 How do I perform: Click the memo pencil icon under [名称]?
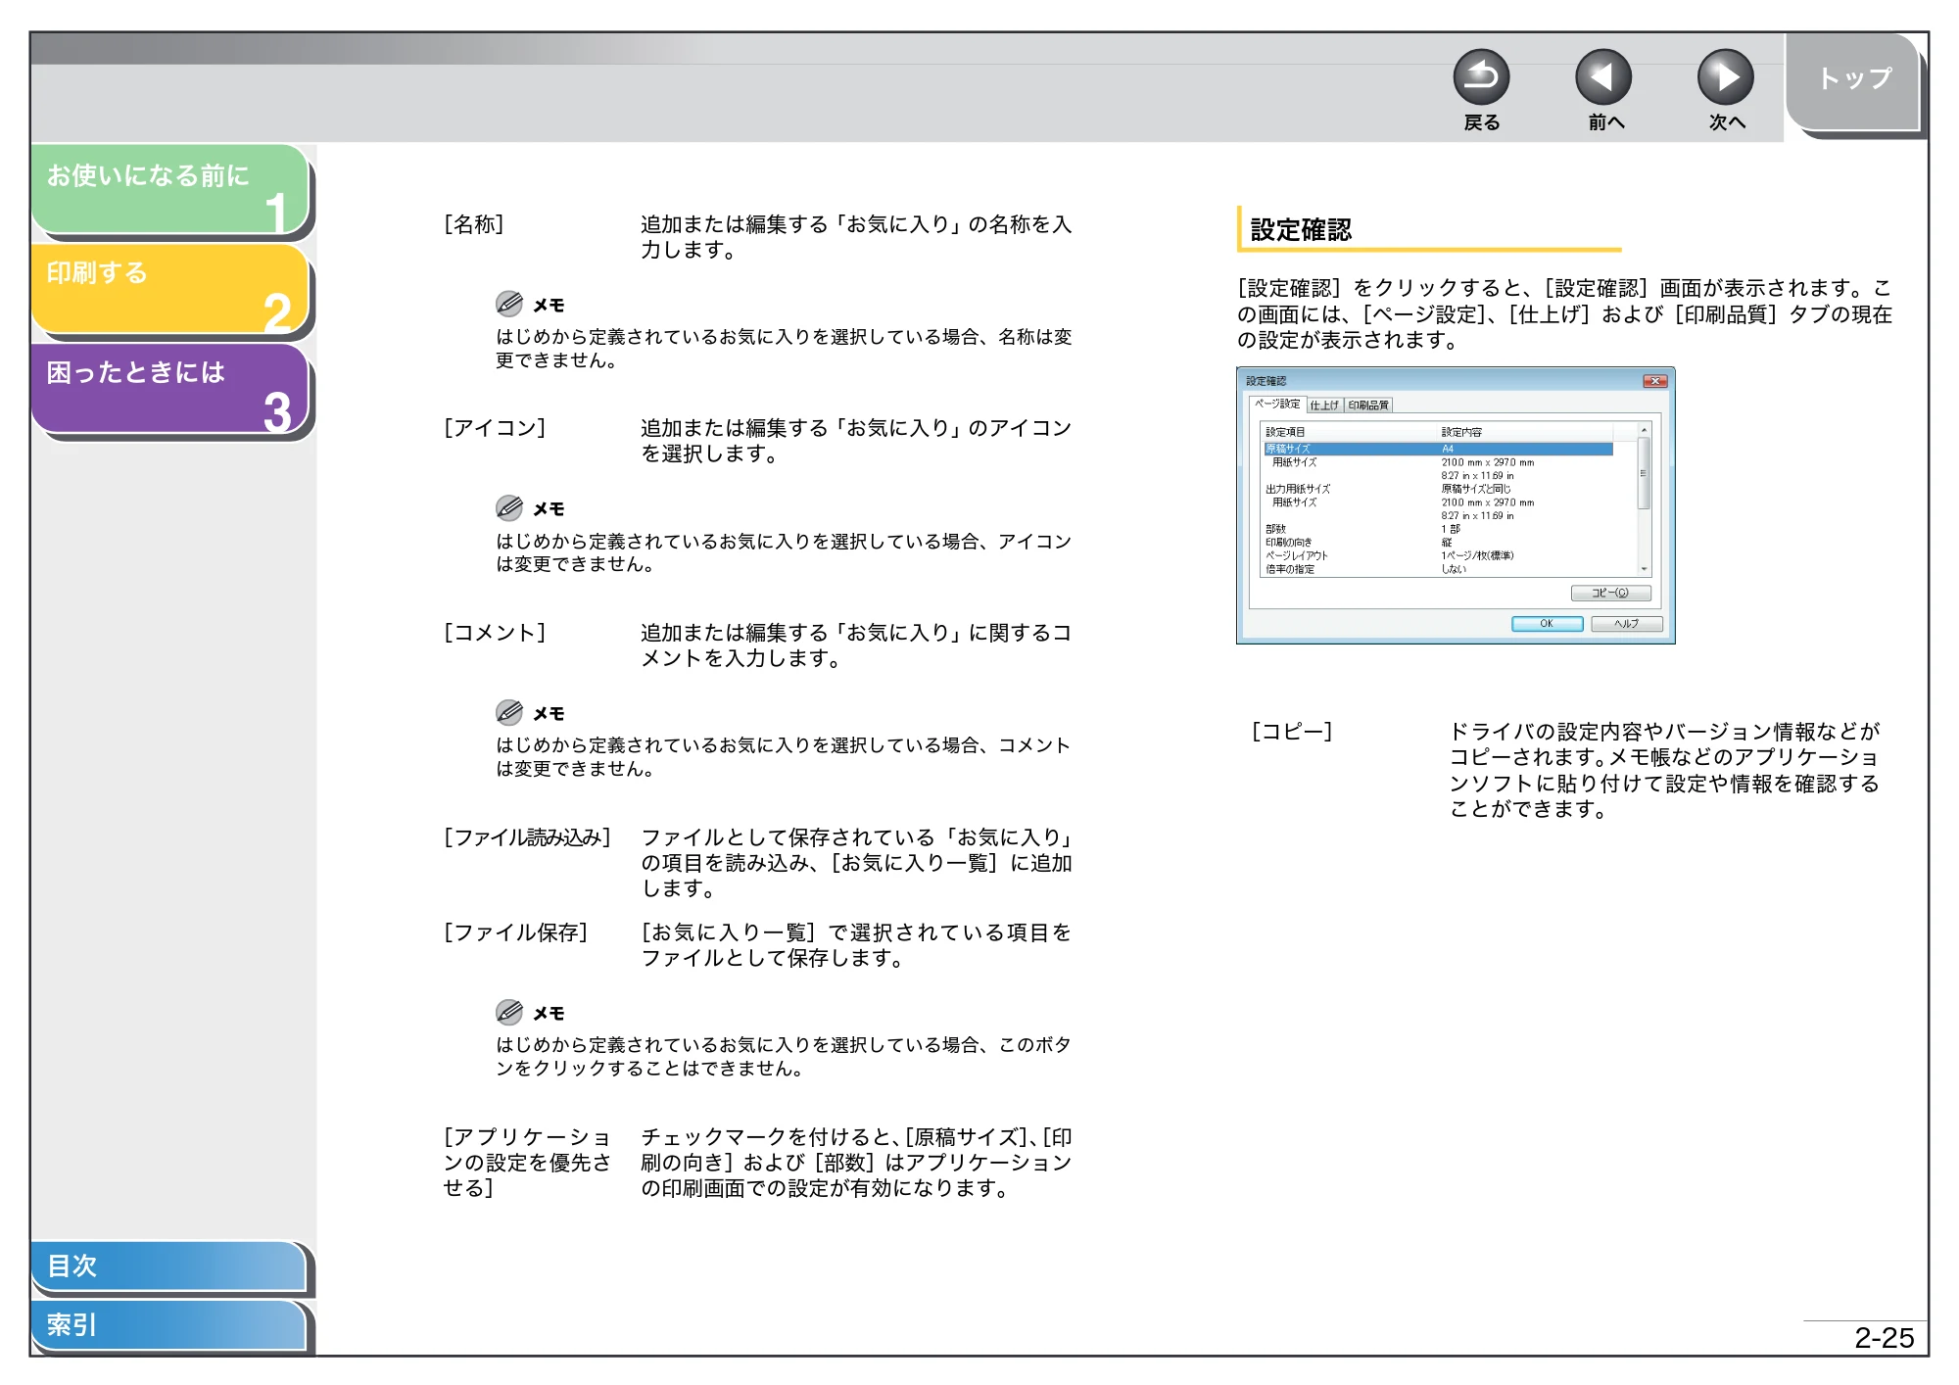(x=509, y=304)
